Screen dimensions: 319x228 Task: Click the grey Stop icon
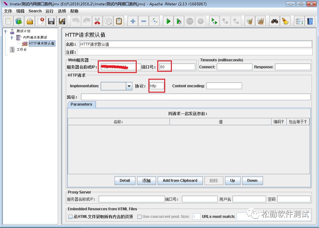coord(190,21)
